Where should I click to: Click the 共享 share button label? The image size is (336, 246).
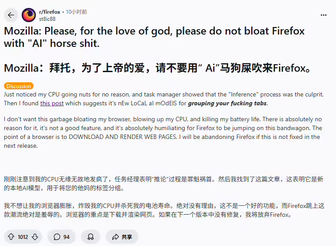[x=127, y=237]
